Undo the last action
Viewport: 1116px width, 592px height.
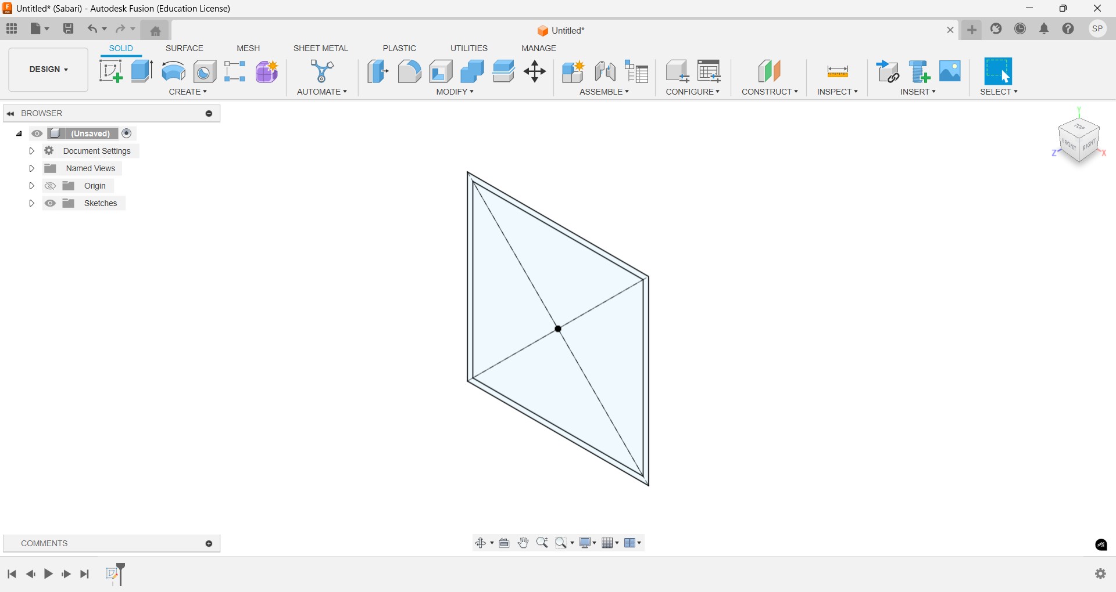pos(92,28)
